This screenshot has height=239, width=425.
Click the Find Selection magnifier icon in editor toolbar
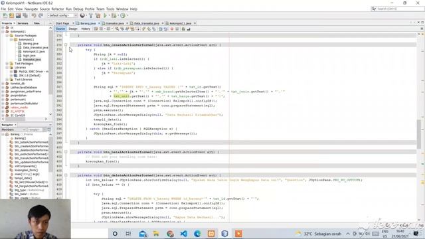pos(117,29)
